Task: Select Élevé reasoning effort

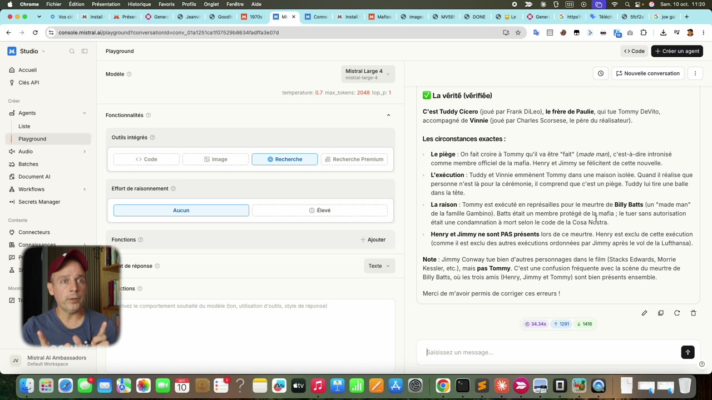Action: 320,211
